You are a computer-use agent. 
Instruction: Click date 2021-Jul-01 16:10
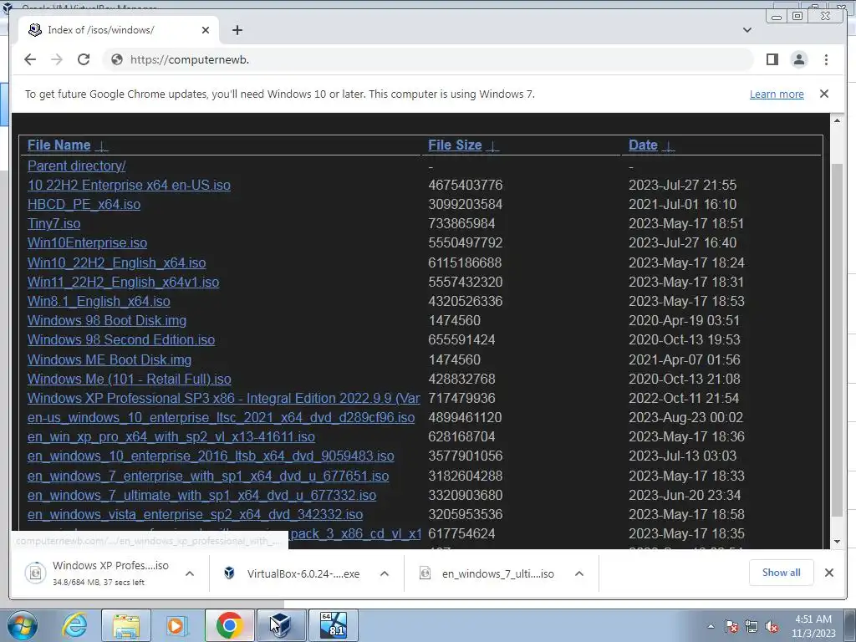[682, 204]
